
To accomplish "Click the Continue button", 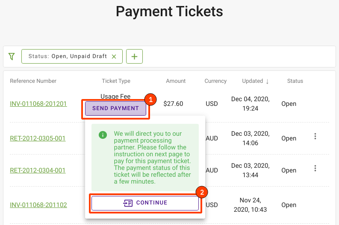I will point(145,203).
